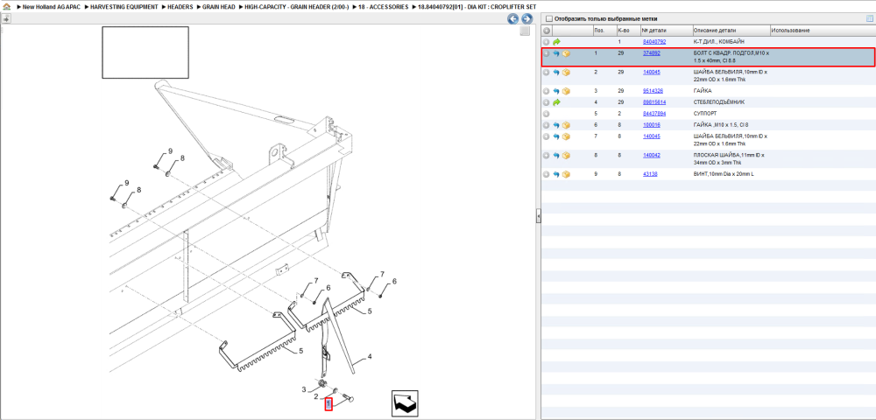Select callout 3 next to the nut
876x420 pixels.
point(305,388)
